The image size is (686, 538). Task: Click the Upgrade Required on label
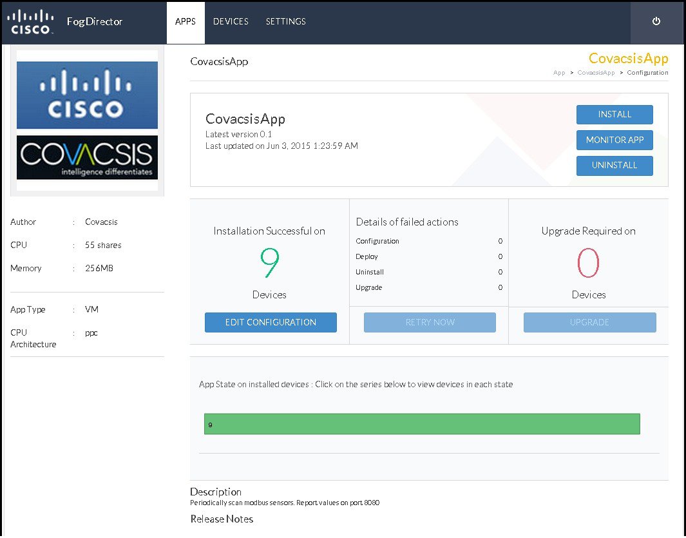coord(589,231)
